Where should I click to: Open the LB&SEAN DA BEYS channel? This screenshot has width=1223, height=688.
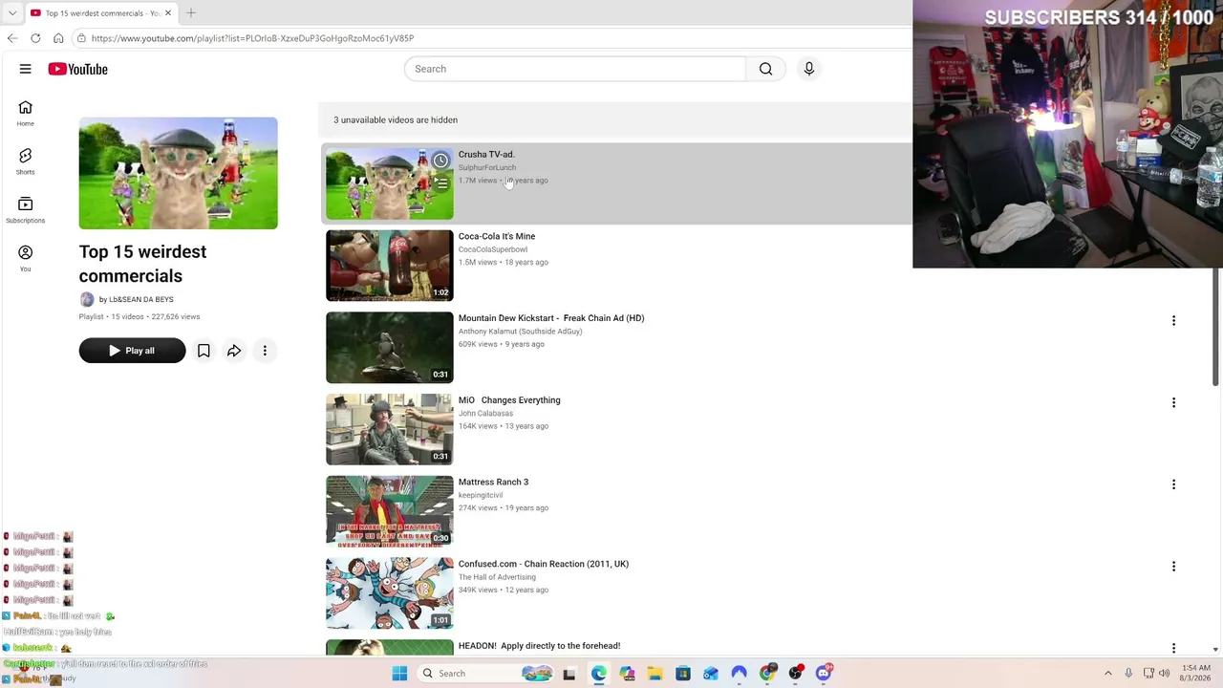point(140,299)
